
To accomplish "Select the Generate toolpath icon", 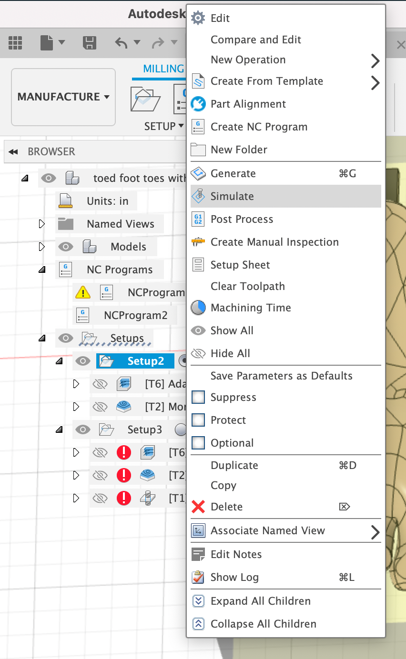I will pos(198,173).
